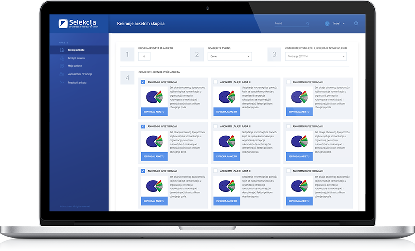Click pie chart thumbnail of middle-row Rada I
This screenshot has width=415, height=251.
click(154, 142)
